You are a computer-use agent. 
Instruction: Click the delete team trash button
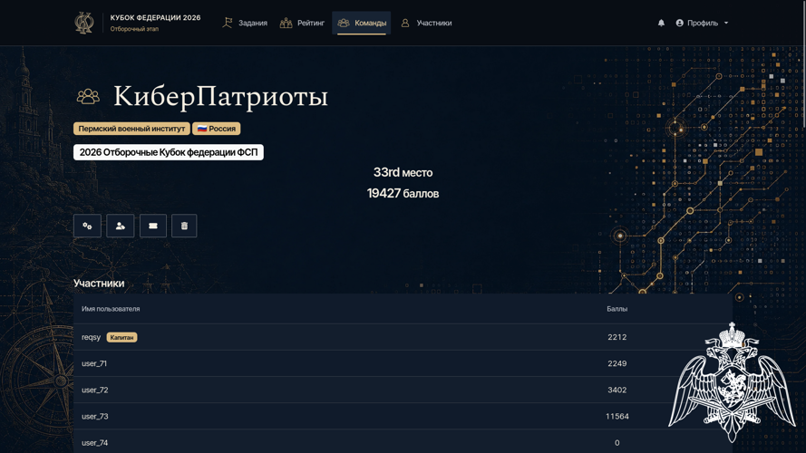[184, 226]
